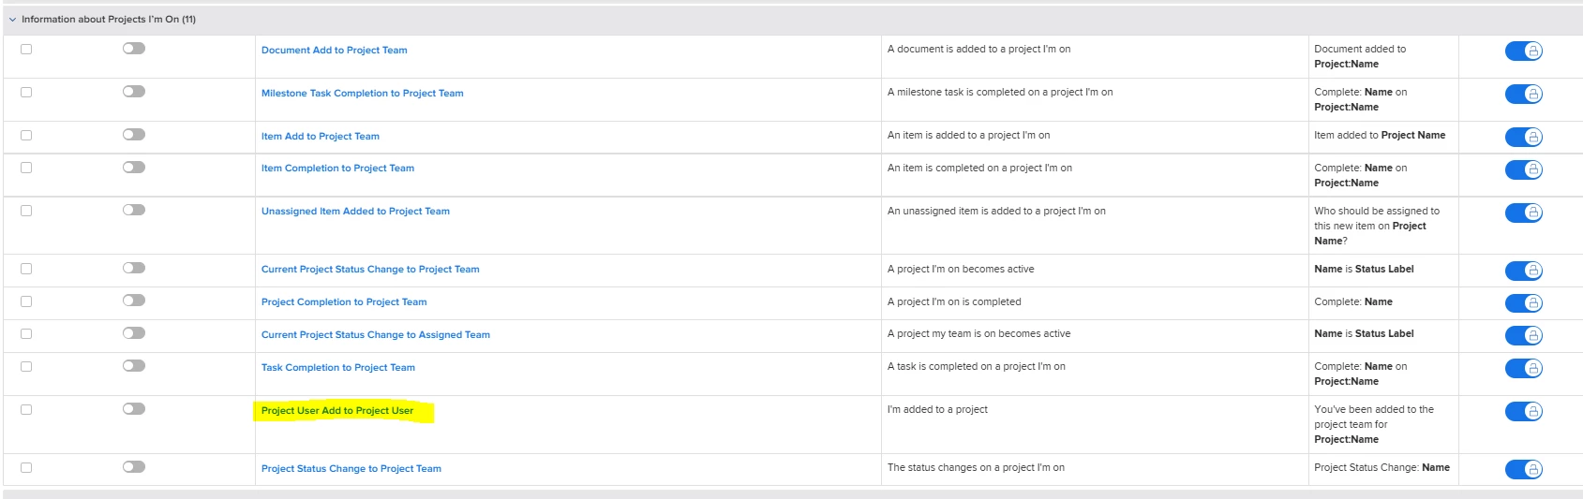
Task: Click lock toggle for Item Add to Project Team
Action: click(1523, 137)
